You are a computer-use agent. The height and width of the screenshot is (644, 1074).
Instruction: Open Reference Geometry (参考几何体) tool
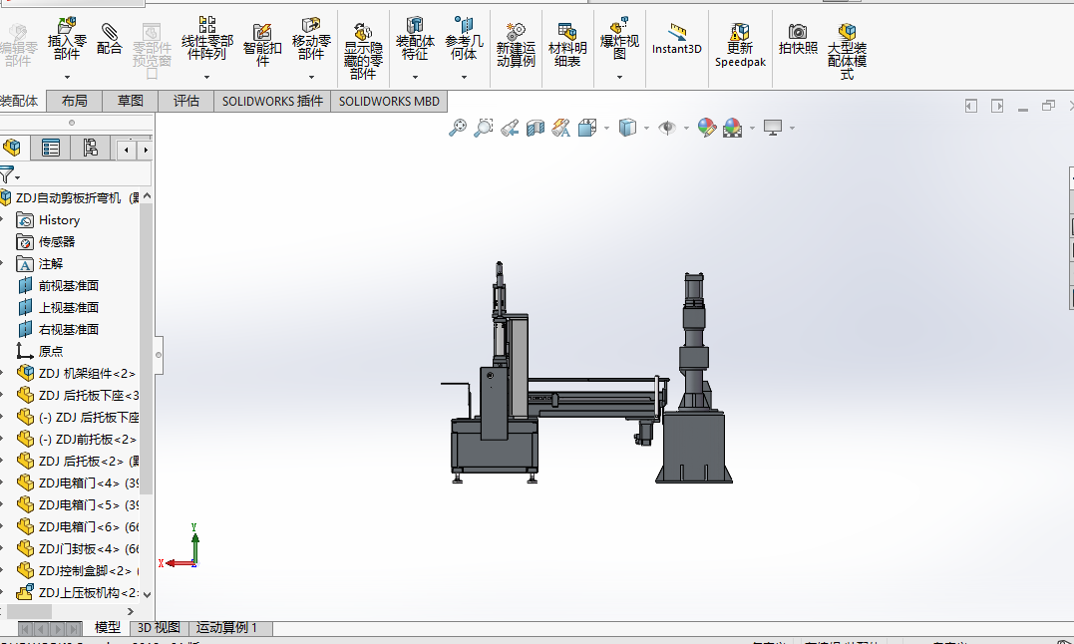pos(464,40)
